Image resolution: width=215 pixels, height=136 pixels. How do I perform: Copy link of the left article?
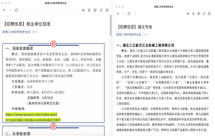tap(101, 10)
